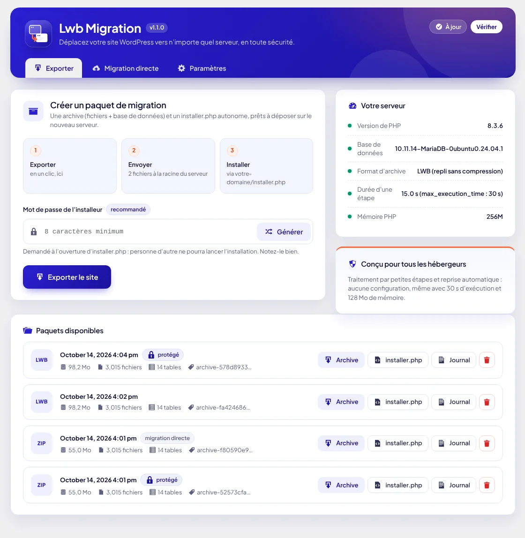Click the MariaDB database version value
The image size is (525, 538).
pos(449,149)
